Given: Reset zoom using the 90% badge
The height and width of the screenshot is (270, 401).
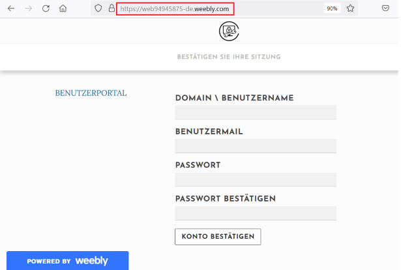Looking at the screenshot, I should pyautogui.click(x=332, y=8).
